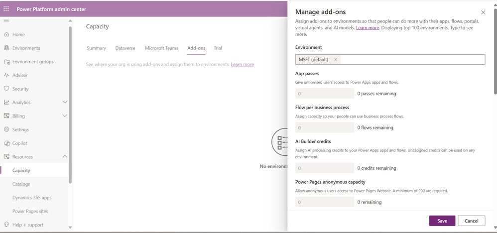Click the sidebar scrollbar down arrow
497x233 pixels.
pos(70,228)
